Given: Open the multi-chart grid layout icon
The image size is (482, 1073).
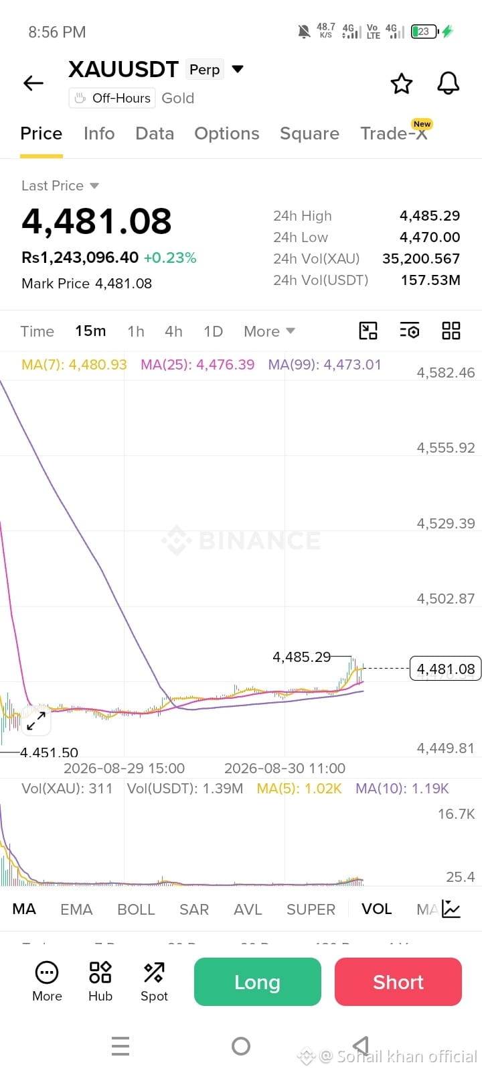Looking at the screenshot, I should coord(451,331).
